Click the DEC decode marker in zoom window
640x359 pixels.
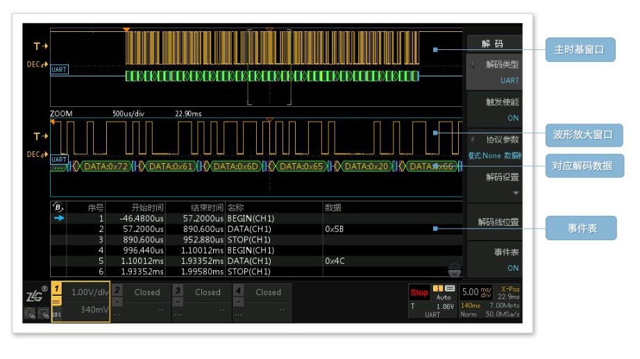click(x=37, y=155)
